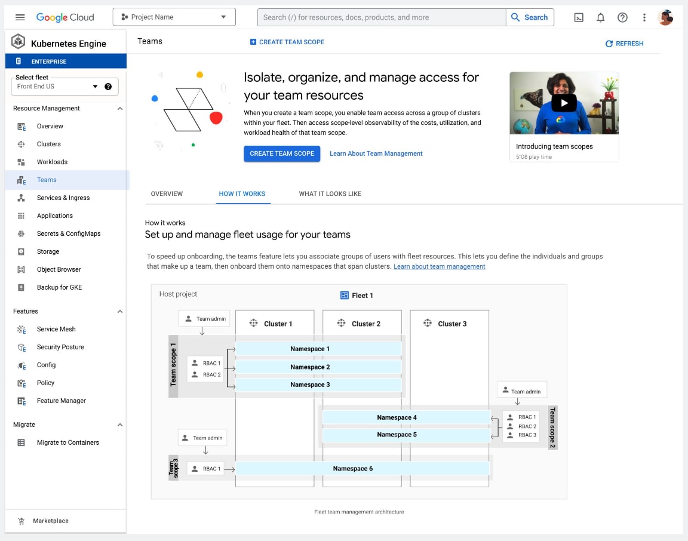Click the blue Create Team Scope button

tap(282, 153)
